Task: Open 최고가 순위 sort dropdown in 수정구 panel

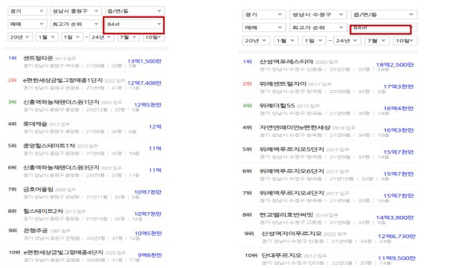Action: 318,28
